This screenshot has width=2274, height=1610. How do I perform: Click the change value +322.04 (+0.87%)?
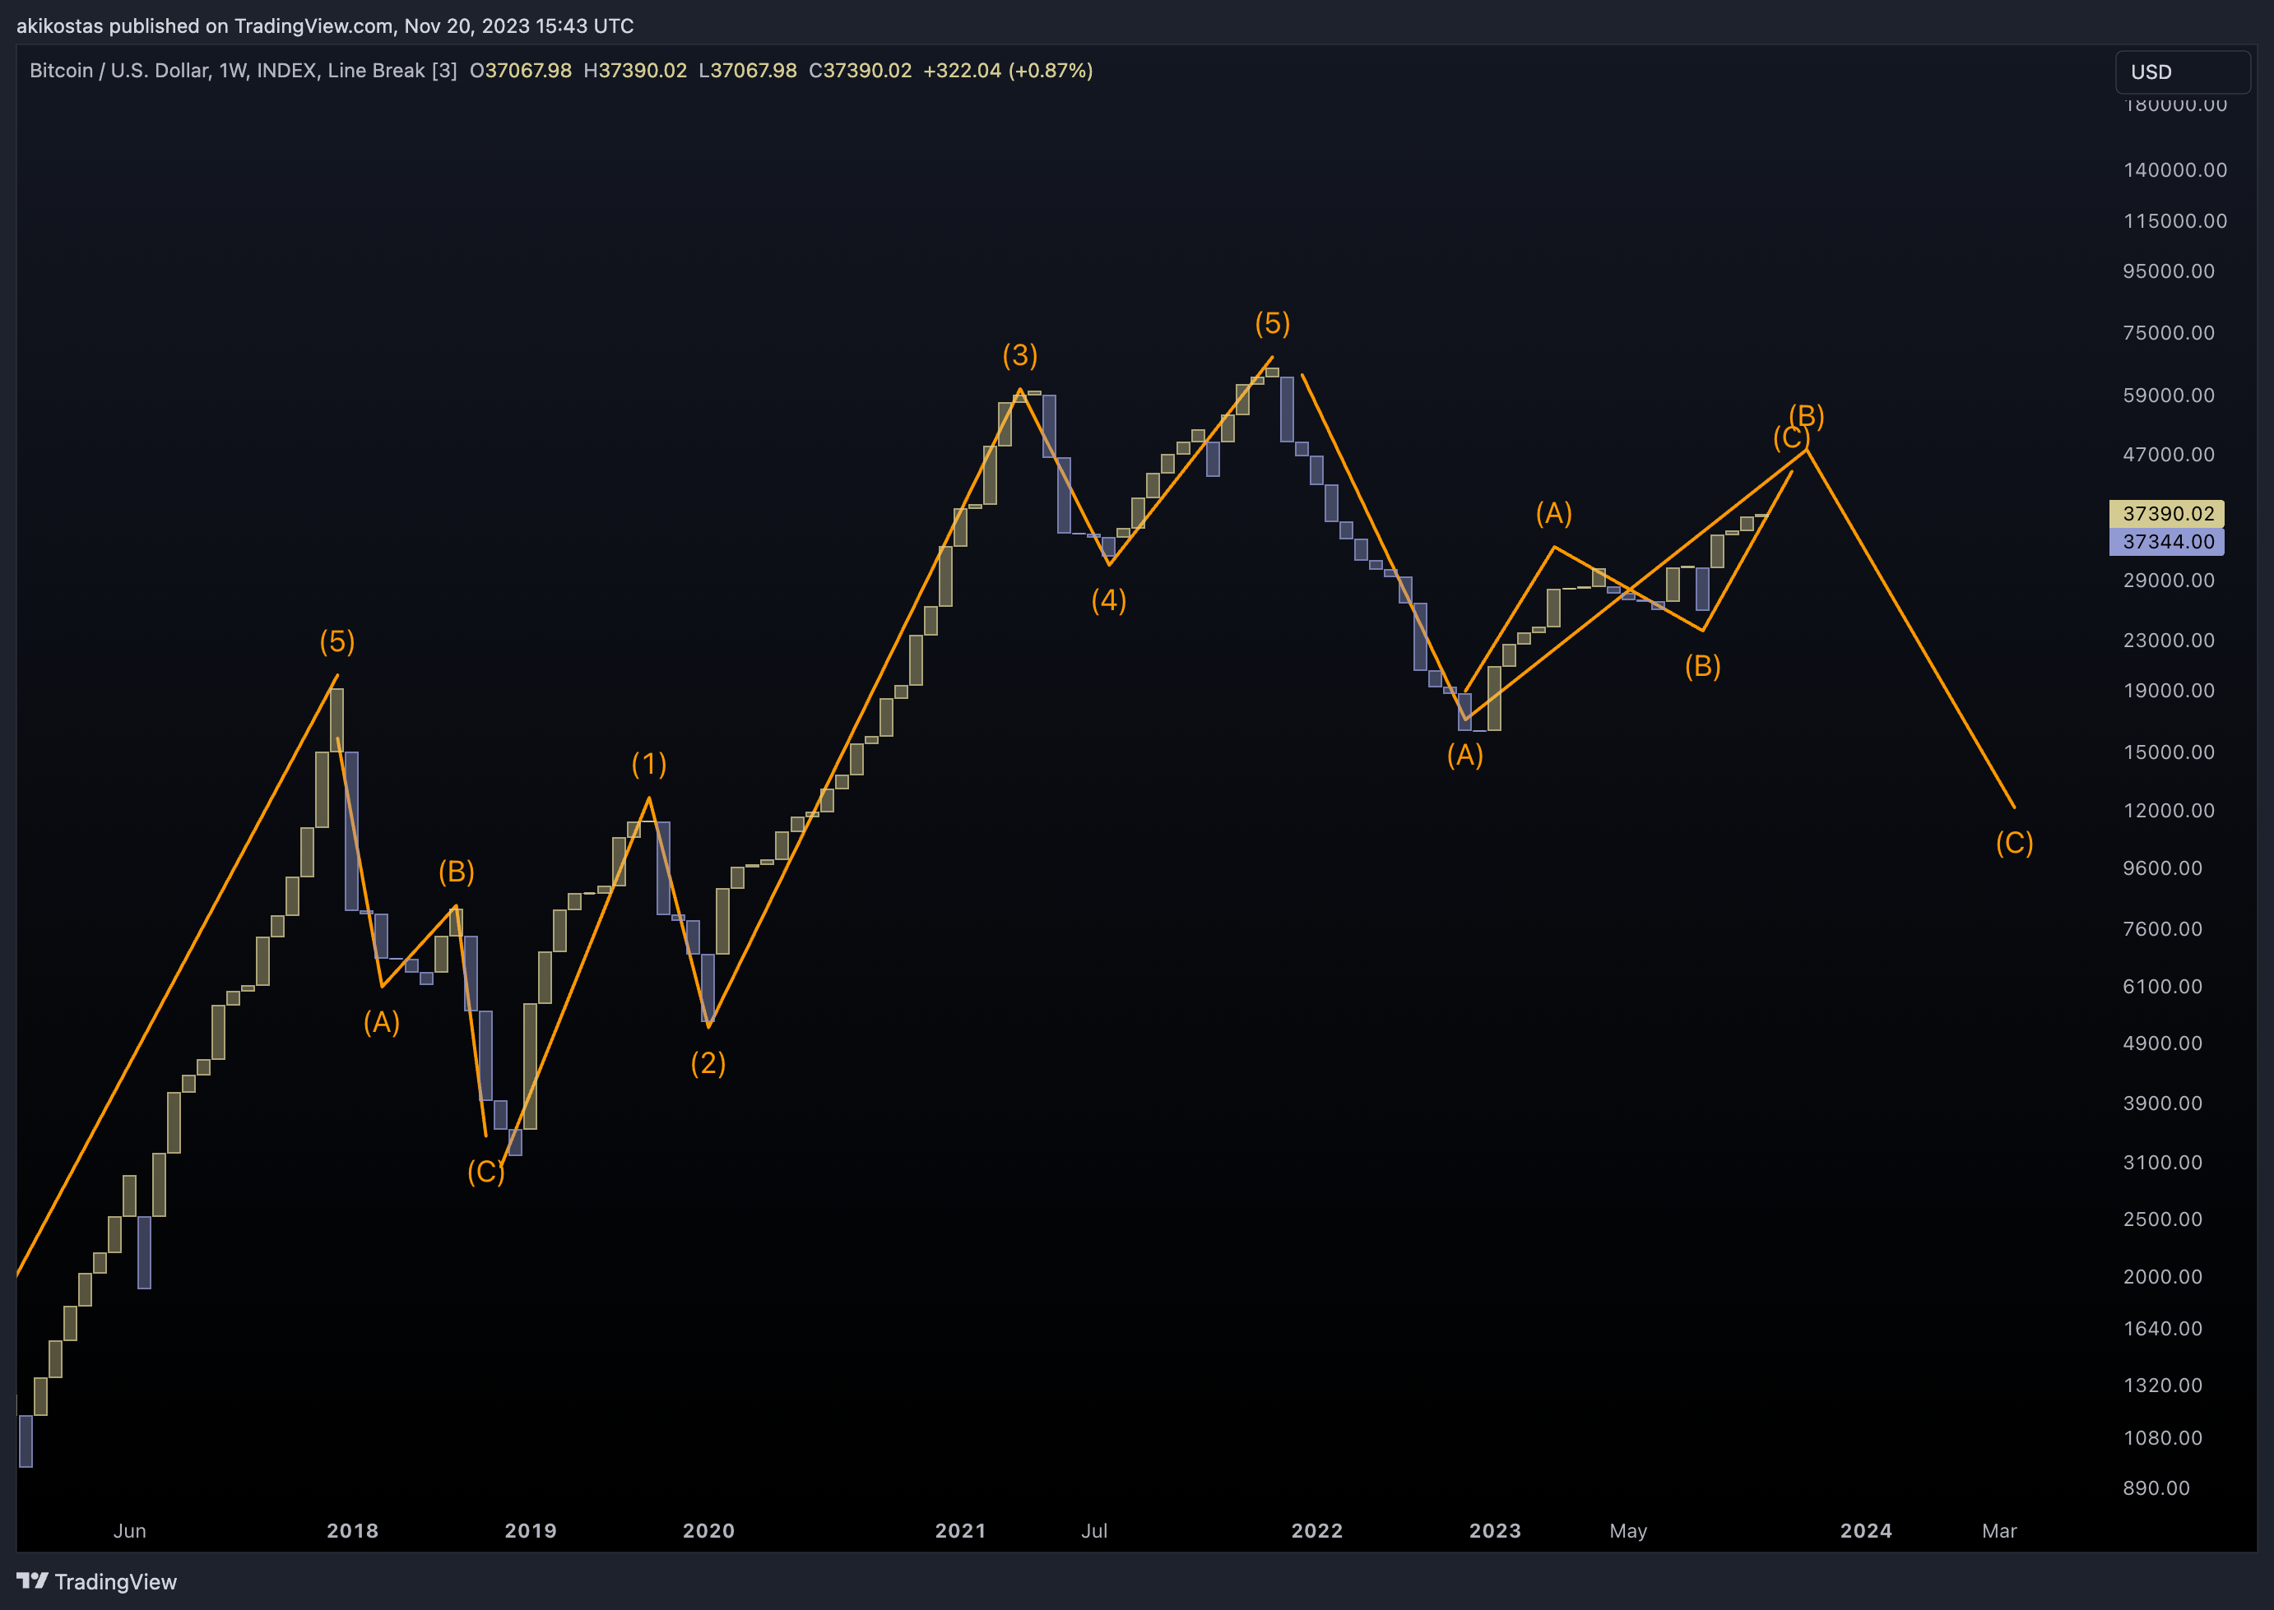(1008, 71)
